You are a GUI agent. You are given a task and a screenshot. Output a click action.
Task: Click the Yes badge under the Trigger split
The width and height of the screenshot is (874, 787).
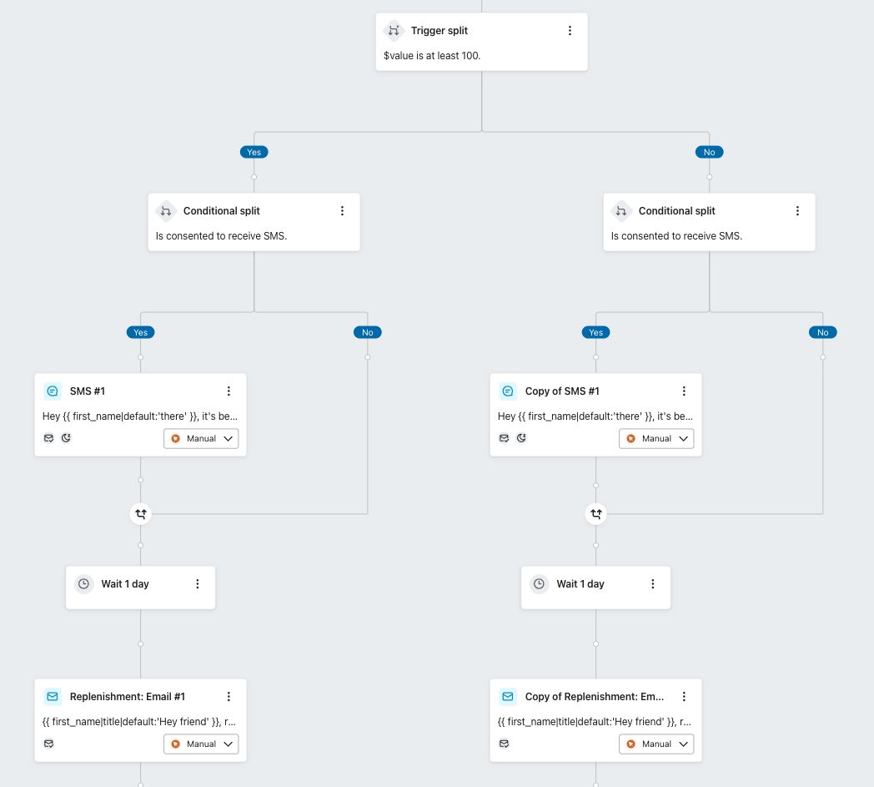click(x=254, y=152)
